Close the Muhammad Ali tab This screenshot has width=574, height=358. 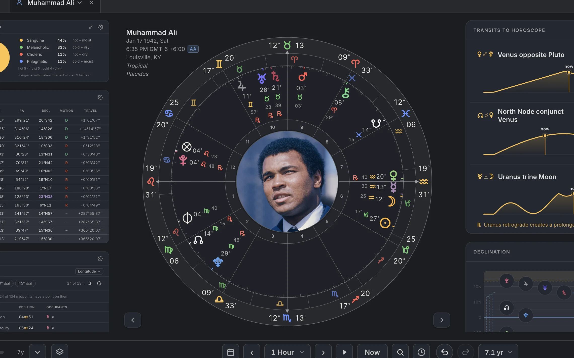tap(92, 3)
